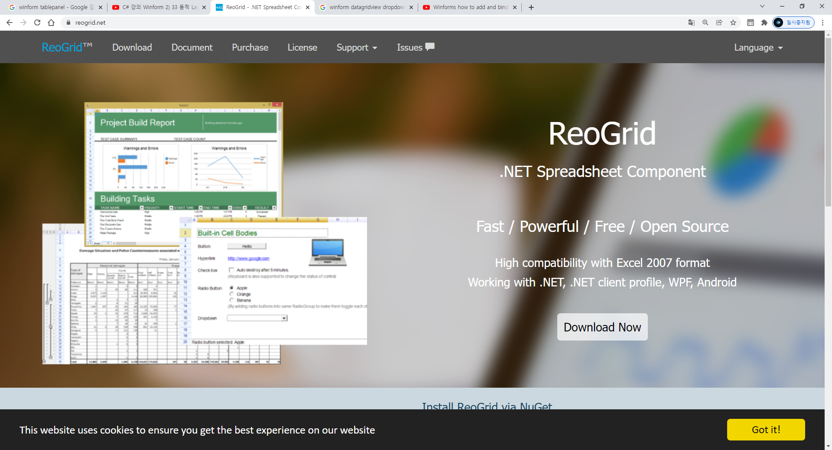Image resolution: width=832 pixels, height=450 pixels.
Task: Go forward to the next page
Action: click(x=23, y=22)
